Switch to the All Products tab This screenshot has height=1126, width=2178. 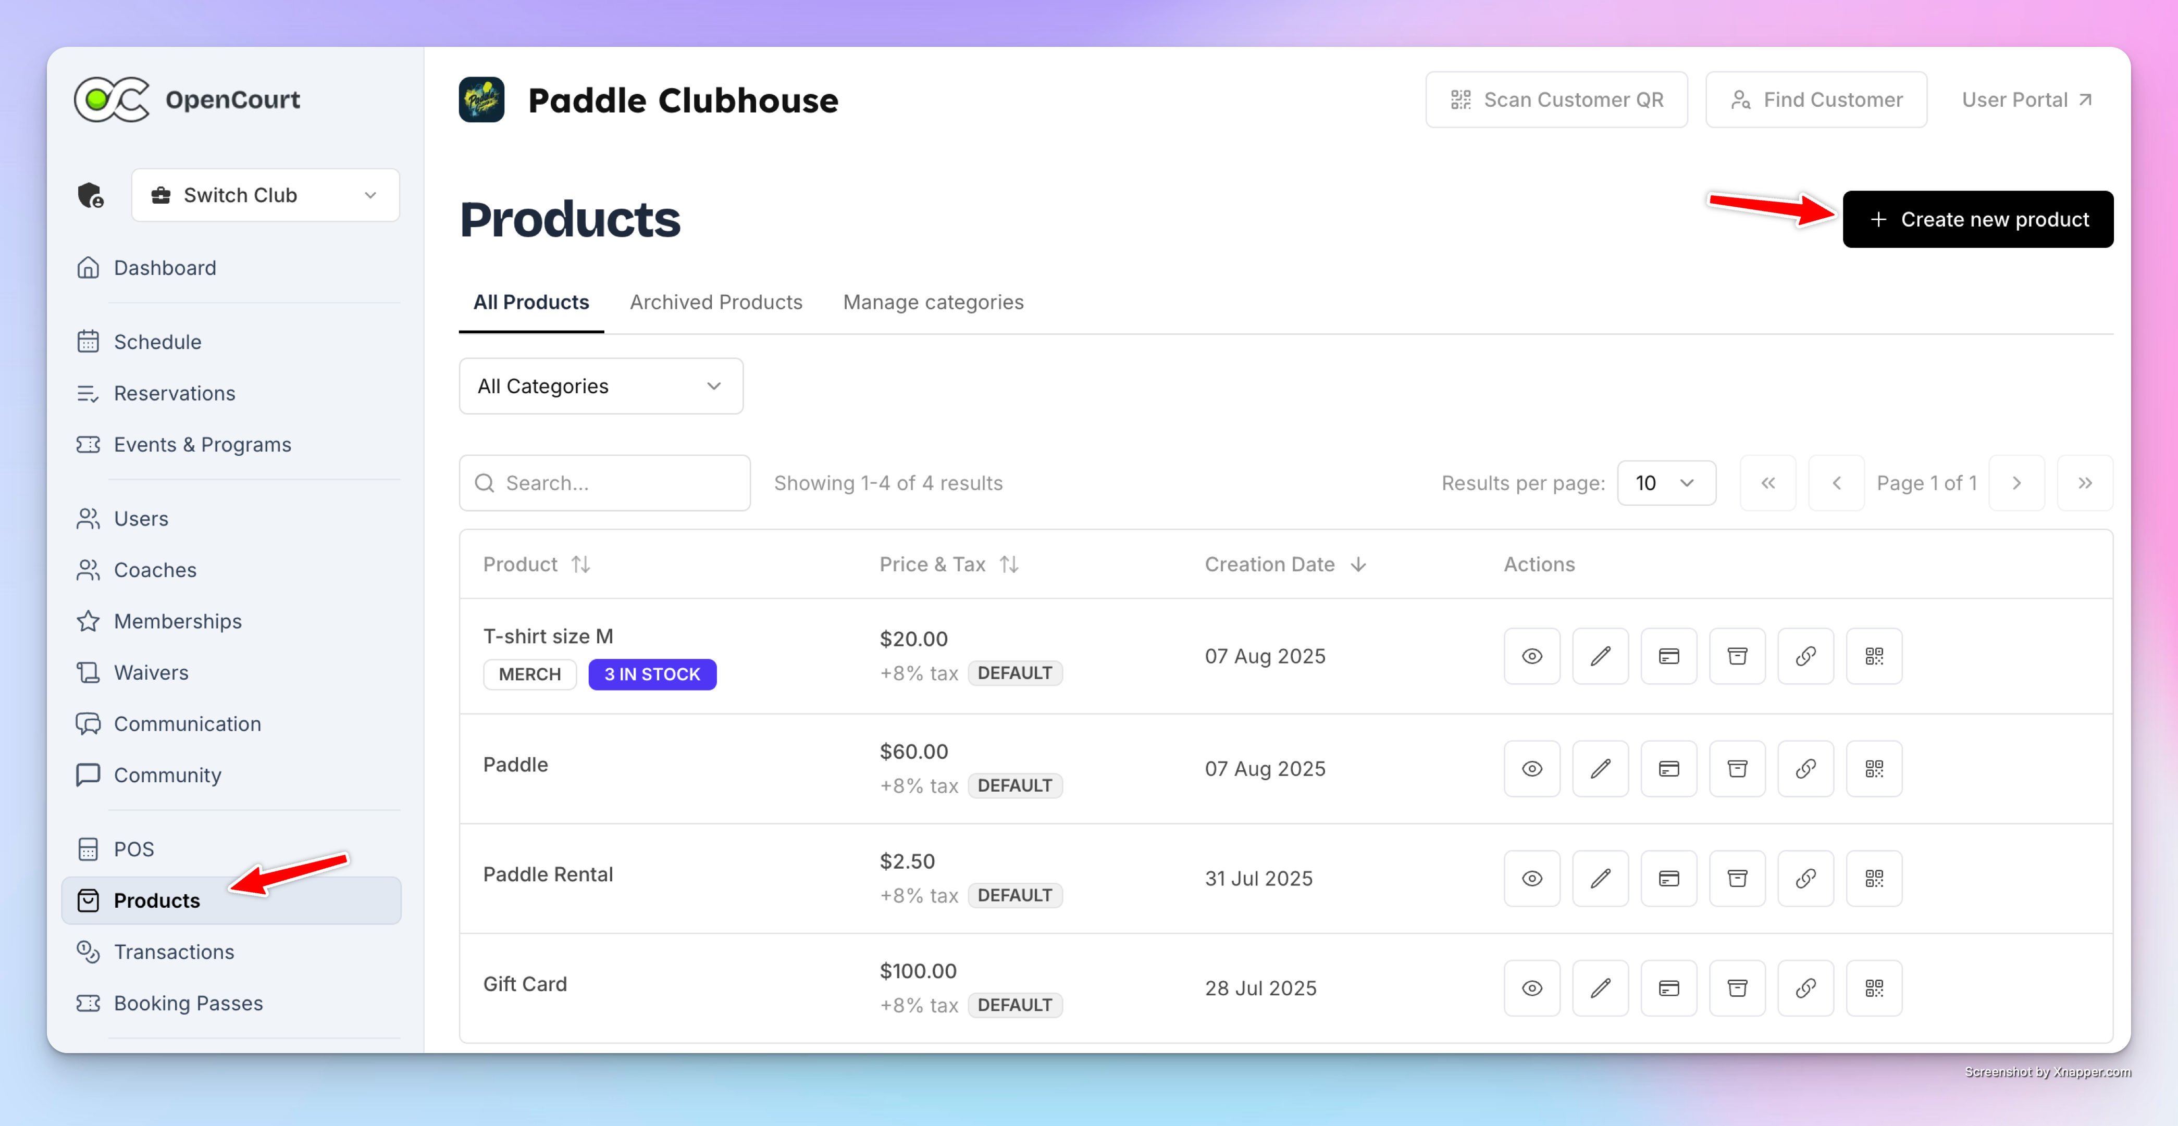point(531,302)
